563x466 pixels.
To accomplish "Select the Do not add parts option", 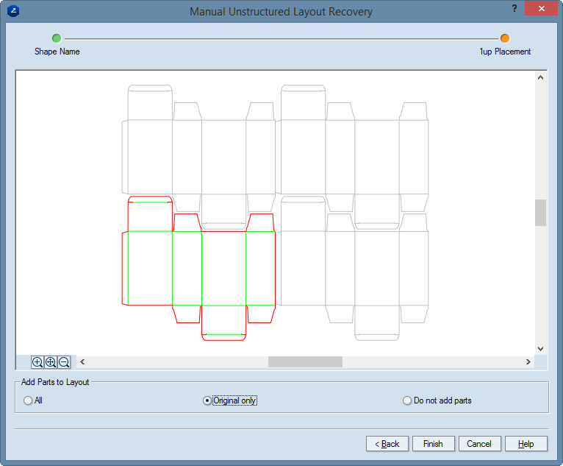I will coord(407,400).
